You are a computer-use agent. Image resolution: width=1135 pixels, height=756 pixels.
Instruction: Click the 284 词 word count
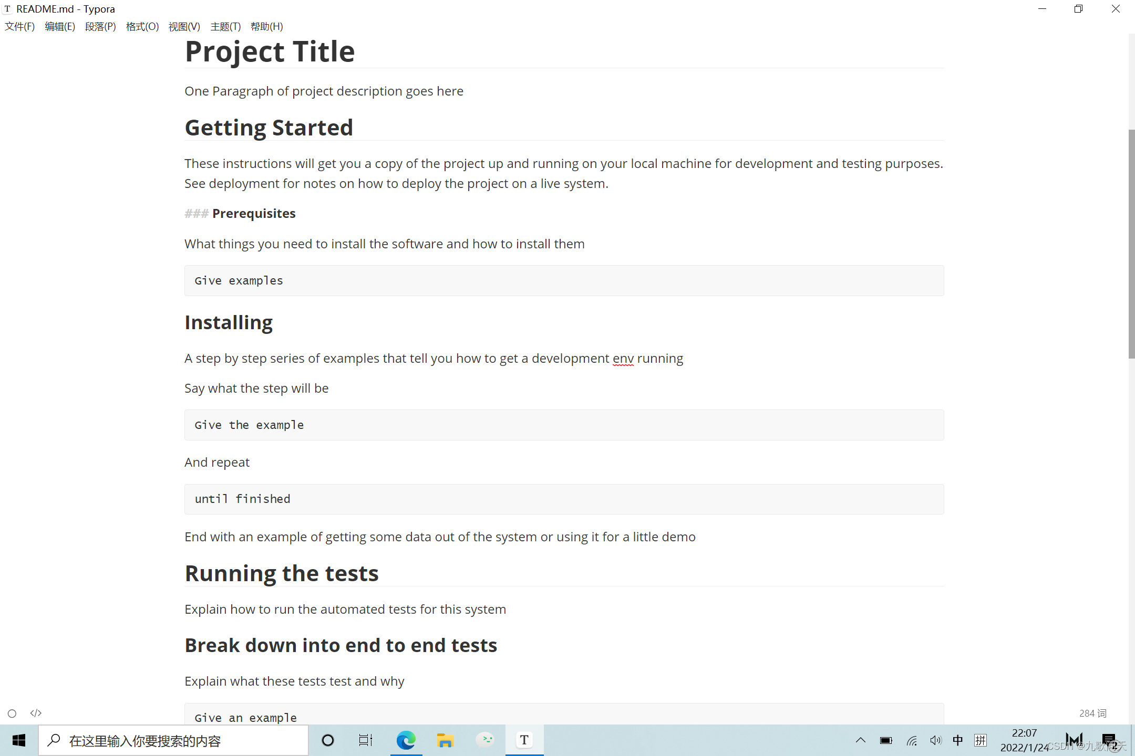(x=1092, y=713)
